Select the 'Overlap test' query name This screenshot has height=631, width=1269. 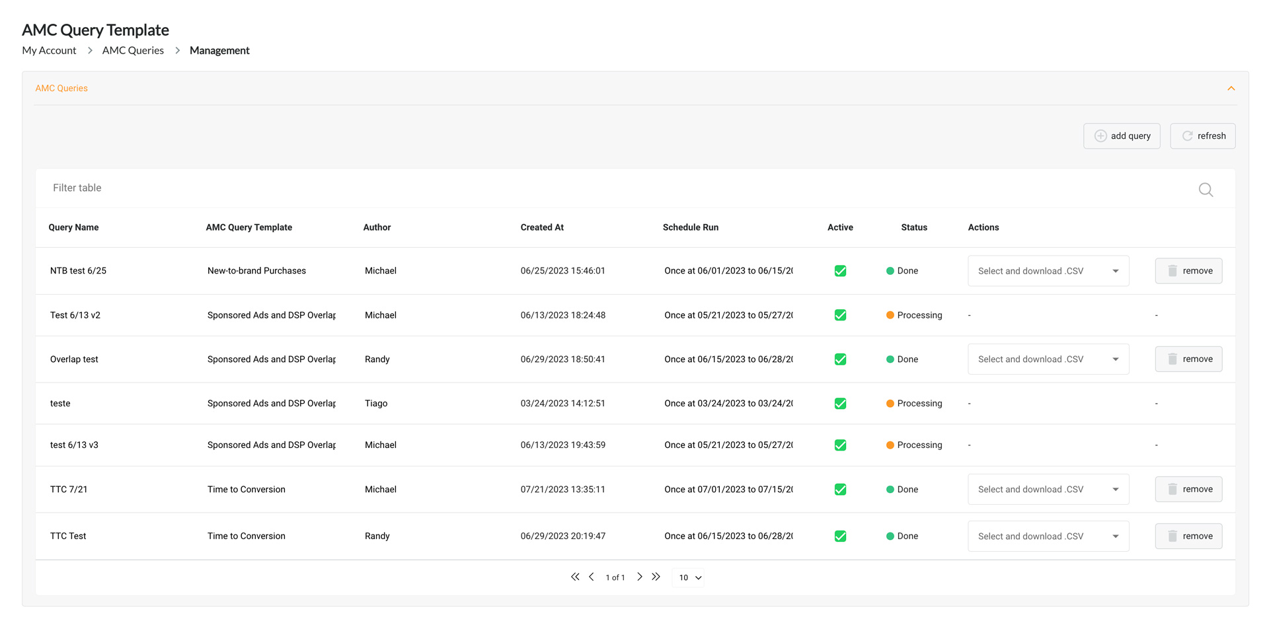74,359
